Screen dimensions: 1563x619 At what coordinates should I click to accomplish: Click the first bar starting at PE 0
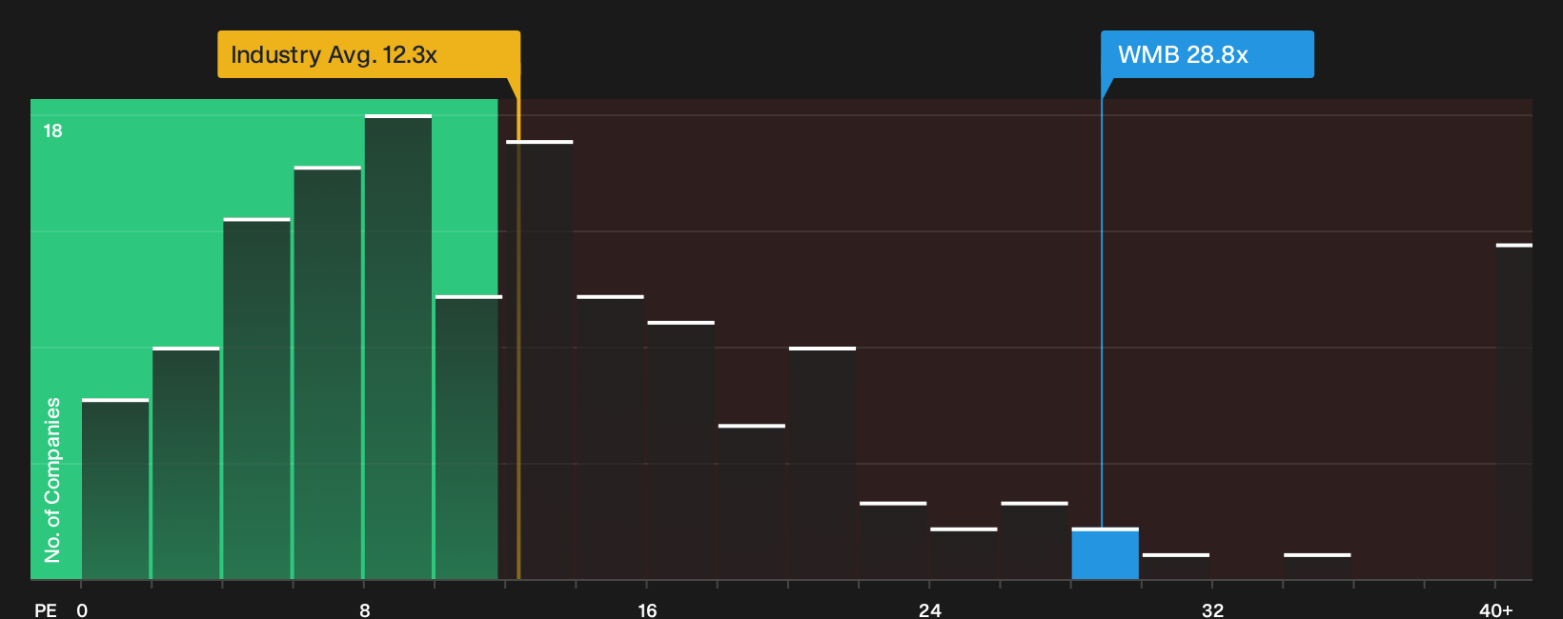tap(115, 489)
